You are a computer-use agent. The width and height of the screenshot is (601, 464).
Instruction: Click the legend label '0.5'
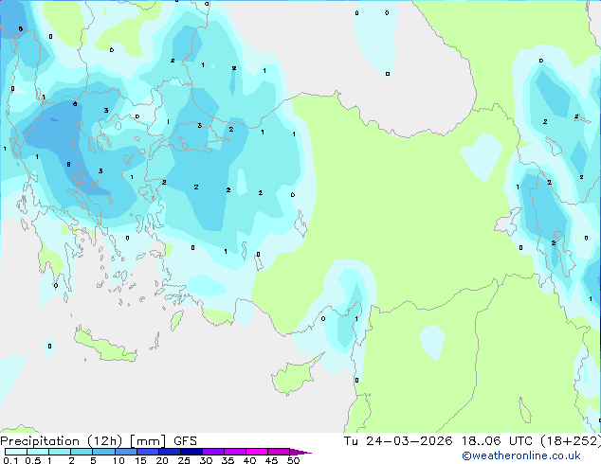(x=33, y=460)
